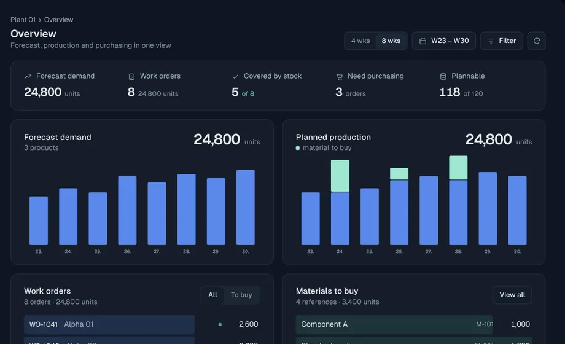565x344 pixels.
Task: Click the filter lines icon
Action: click(x=491, y=41)
